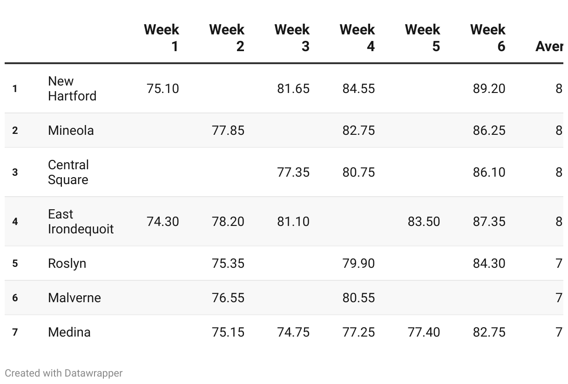The image size is (568, 384).
Task: Click the Week 5 column header
Action: click(422, 38)
